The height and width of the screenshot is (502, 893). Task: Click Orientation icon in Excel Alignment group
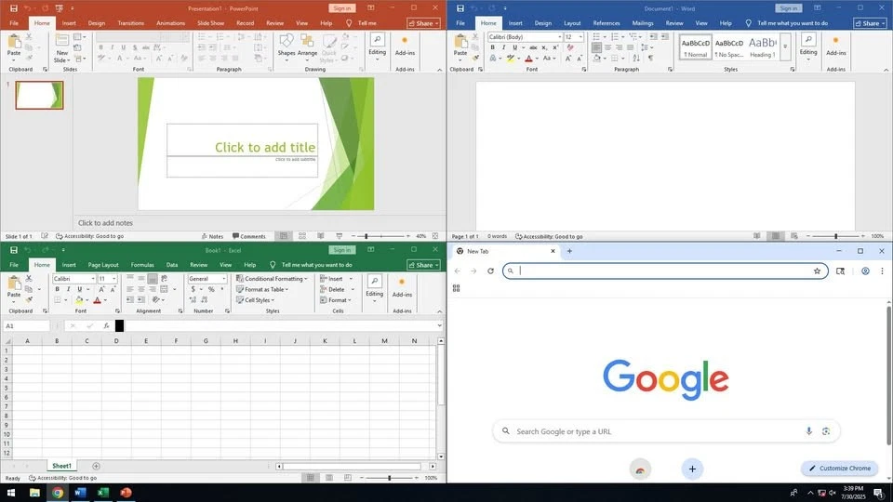click(156, 300)
